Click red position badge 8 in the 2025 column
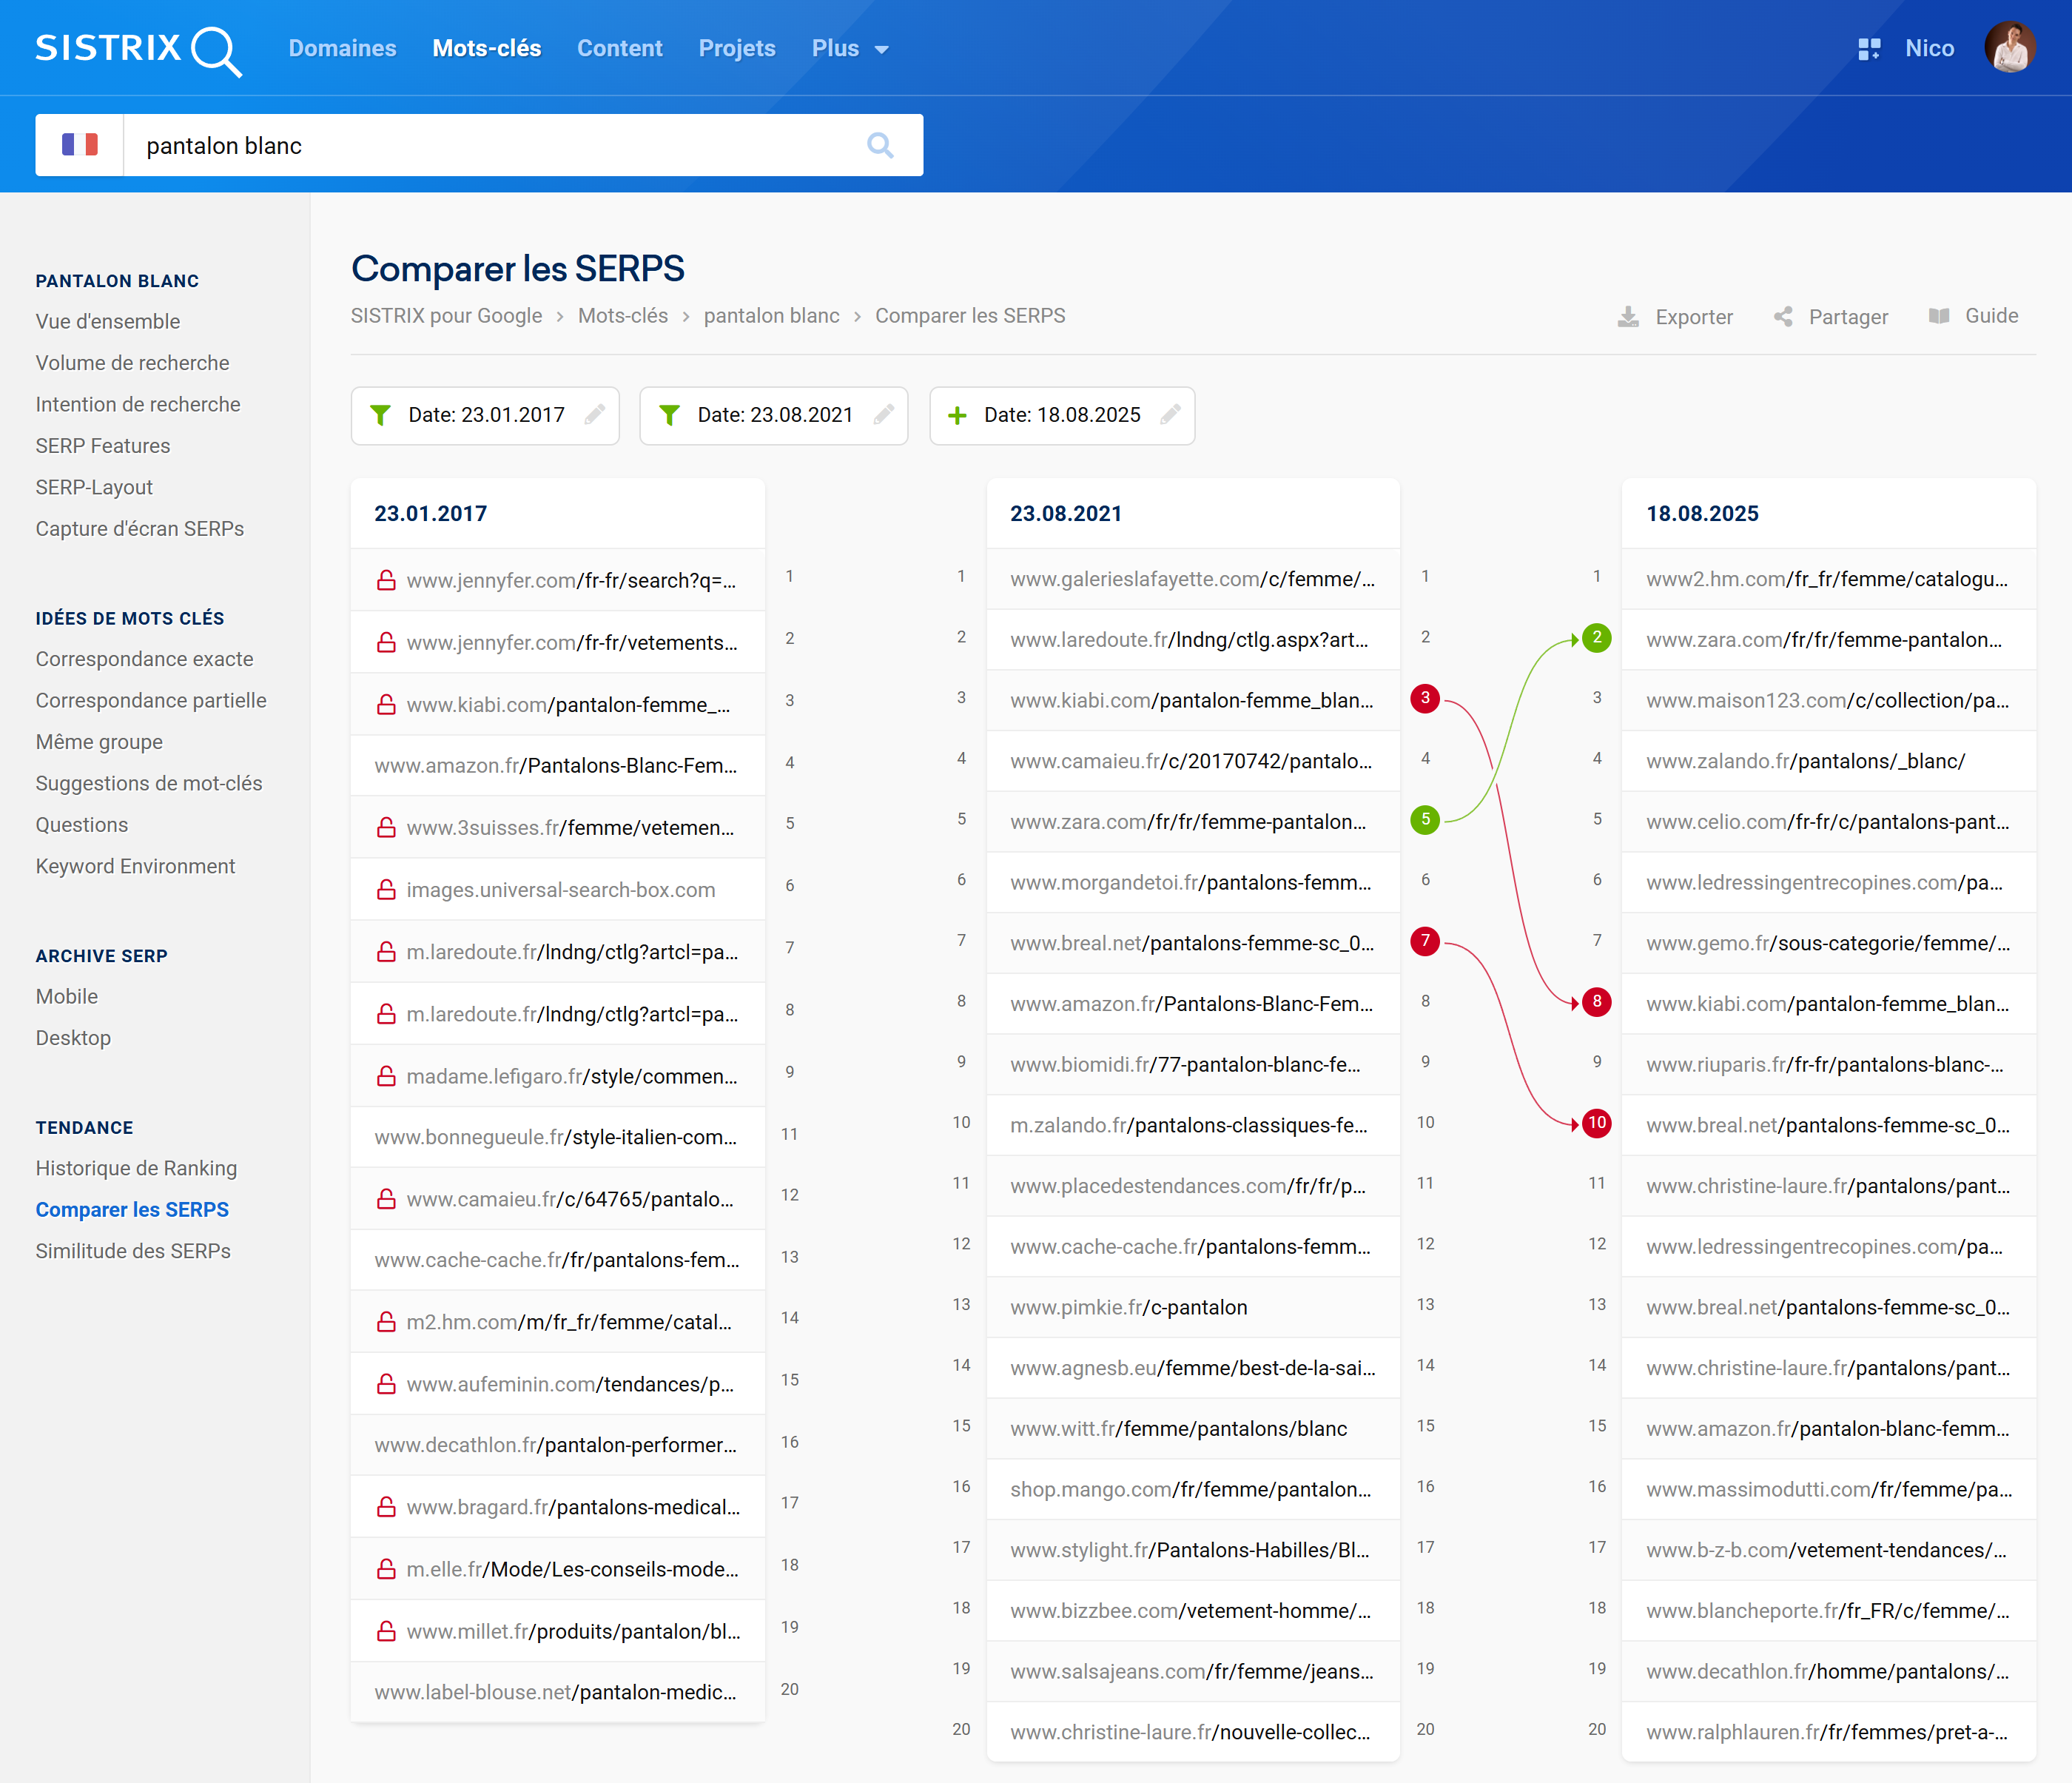 coord(1597,1002)
